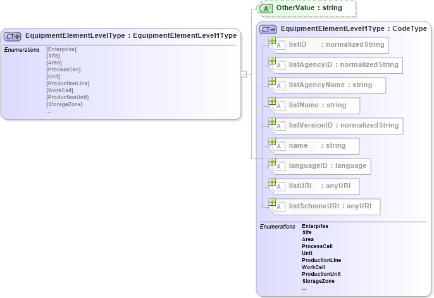This screenshot has width=434, height=298.
Task: Collapse the EquipmentElementLevel1Type CT minus badge
Action: 268,30
